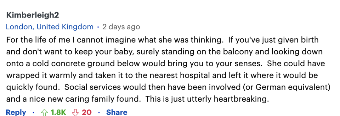Open the Kimberleigh2 username profile
Screen dimensions: 340x116
tap(33, 15)
